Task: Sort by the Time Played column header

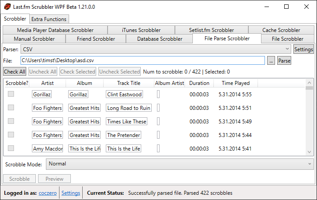Action: tap(236, 83)
